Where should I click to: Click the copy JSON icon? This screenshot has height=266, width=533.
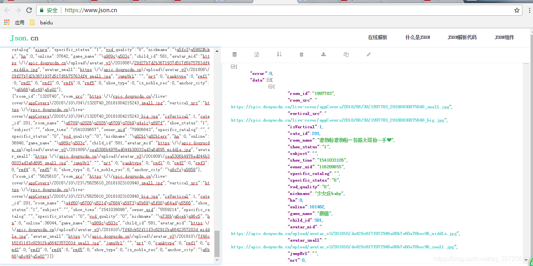point(346,55)
